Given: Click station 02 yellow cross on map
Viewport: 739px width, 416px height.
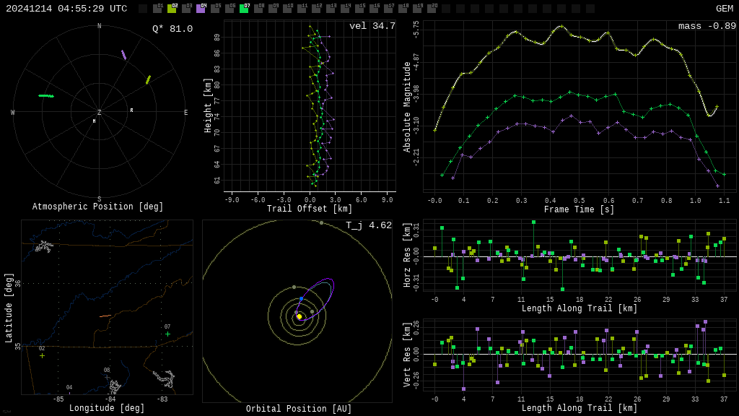Looking at the screenshot, I should click(42, 355).
